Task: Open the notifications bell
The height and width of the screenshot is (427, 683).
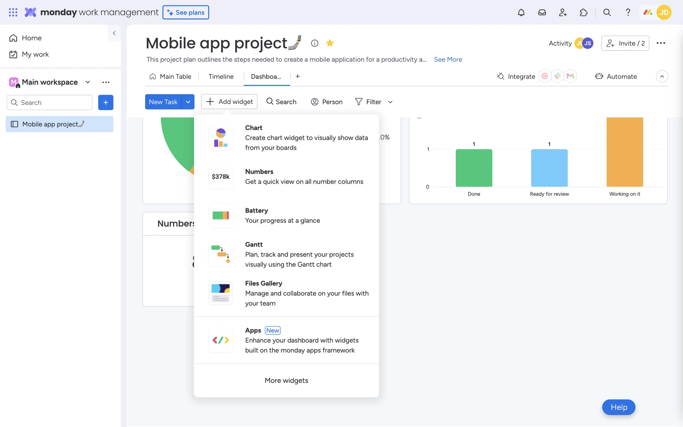Action: pos(521,12)
